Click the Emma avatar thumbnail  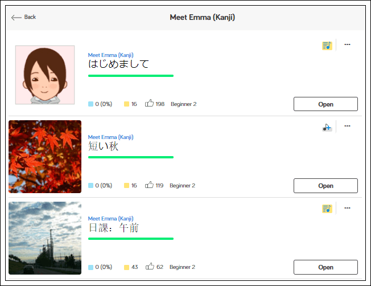coord(45,75)
